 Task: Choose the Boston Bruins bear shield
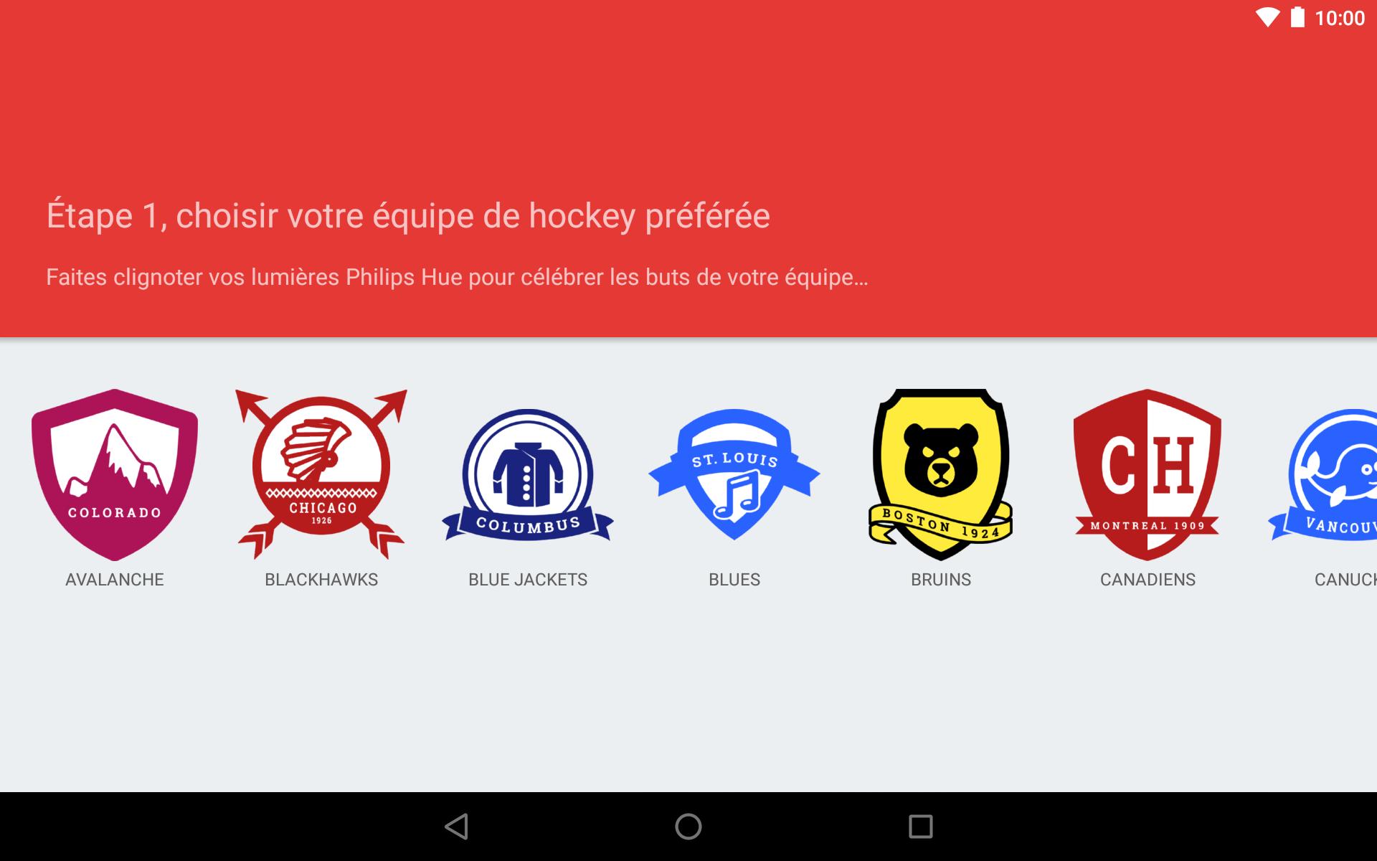(941, 475)
